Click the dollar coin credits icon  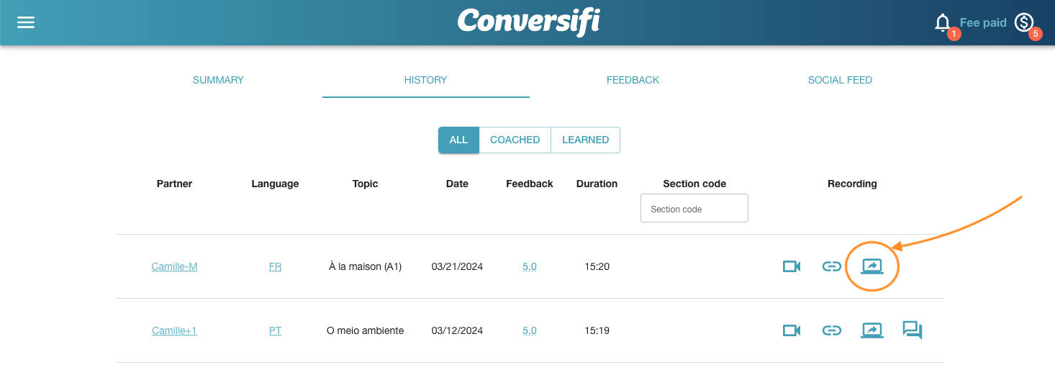tap(1024, 22)
